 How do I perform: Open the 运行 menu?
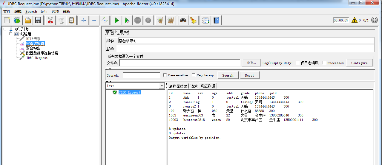tap(44, 12)
